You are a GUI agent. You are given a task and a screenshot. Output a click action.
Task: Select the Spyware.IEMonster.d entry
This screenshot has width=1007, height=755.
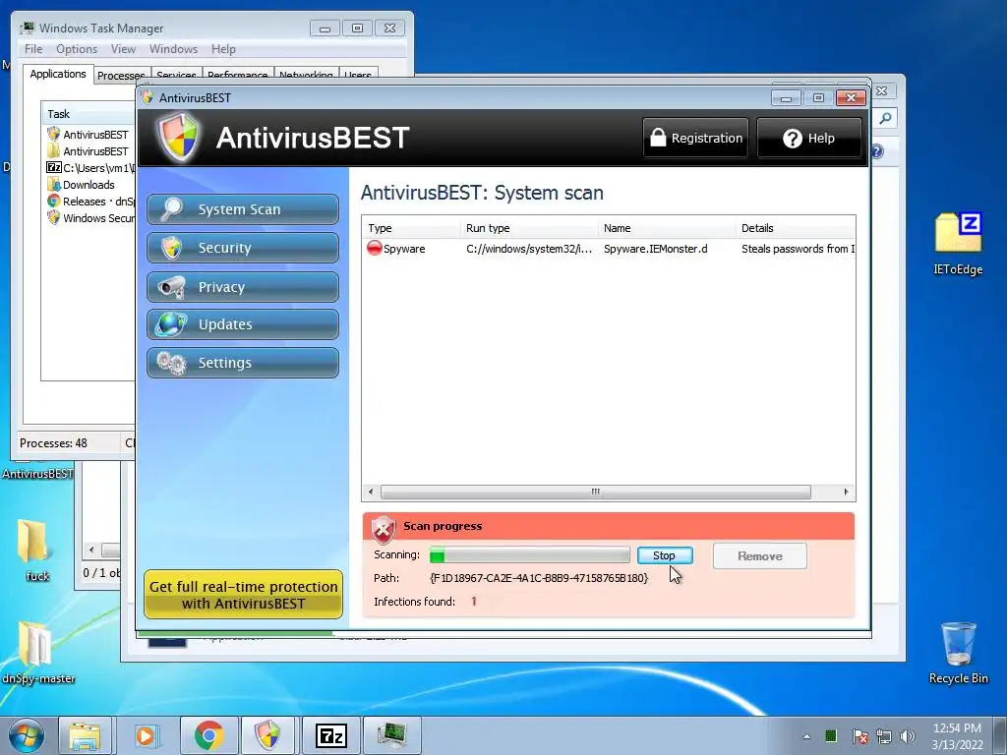point(655,249)
